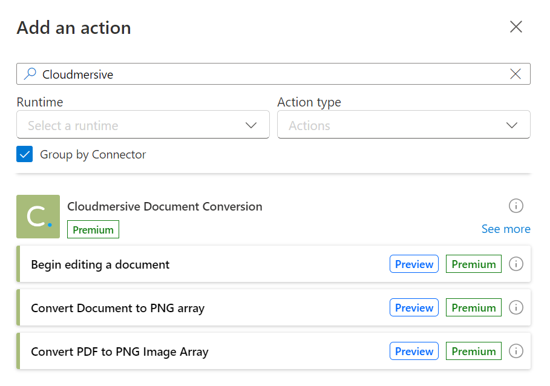Show info for Convert PDF to PNG Image Array
The width and height of the screenshot is (550, 386).
click(516, 351)
